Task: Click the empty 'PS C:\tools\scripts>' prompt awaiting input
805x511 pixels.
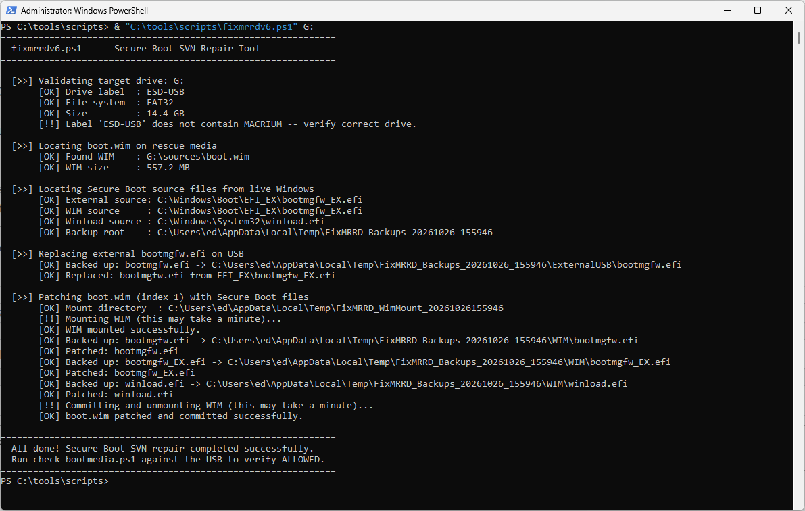Action: [x=55, y=481]
